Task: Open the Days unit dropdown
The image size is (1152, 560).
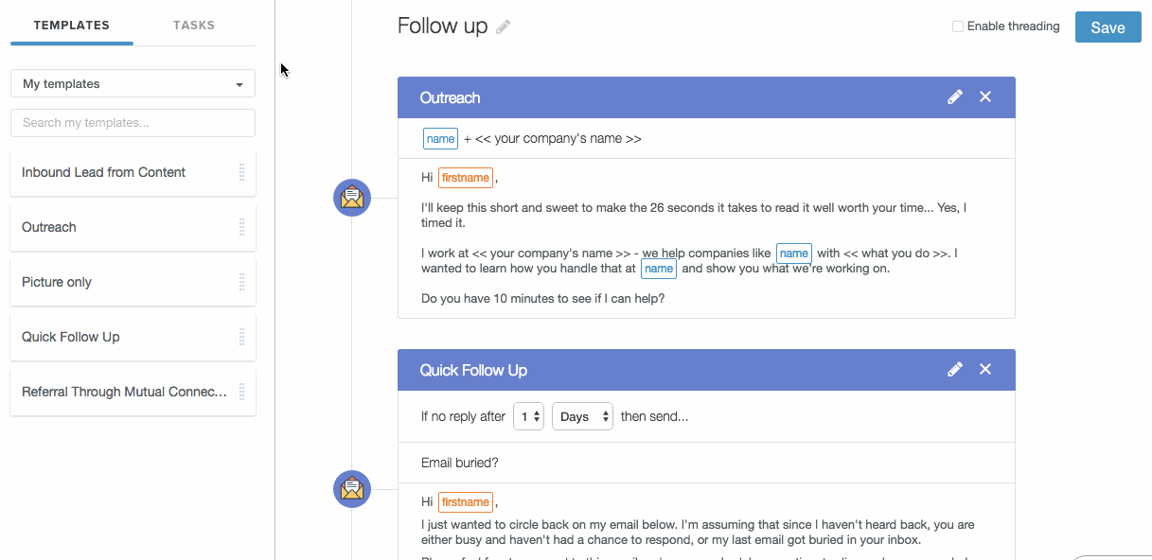Action: pyautogui.click(x=582, y=417)
